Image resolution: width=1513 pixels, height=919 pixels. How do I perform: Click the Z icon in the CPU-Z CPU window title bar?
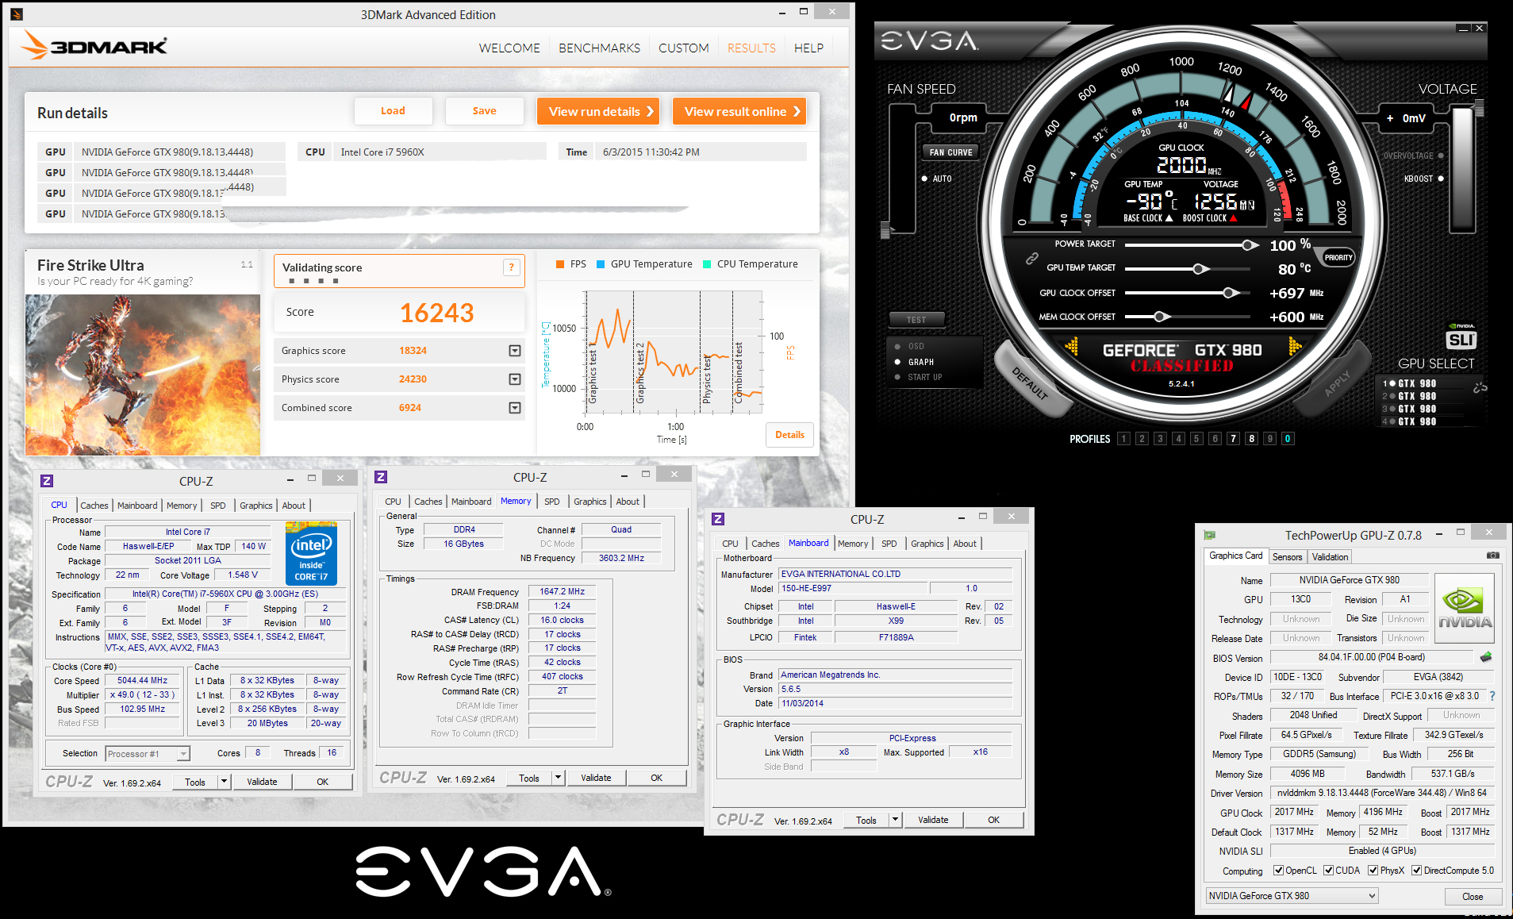47,481
